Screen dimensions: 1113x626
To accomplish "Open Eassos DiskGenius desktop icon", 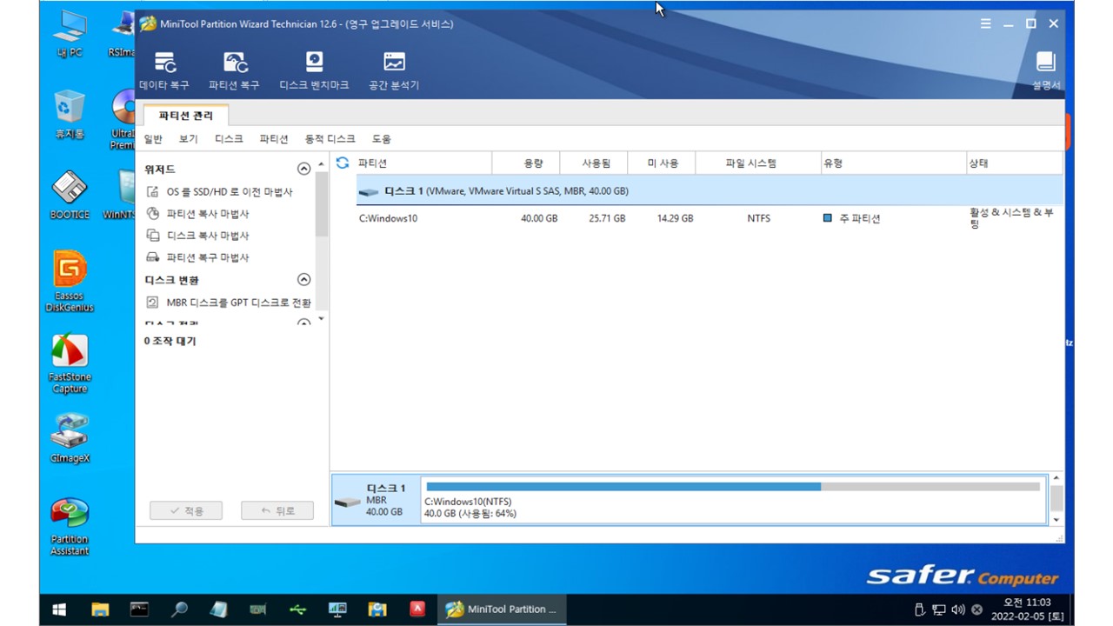I will [x=70, y=282].
